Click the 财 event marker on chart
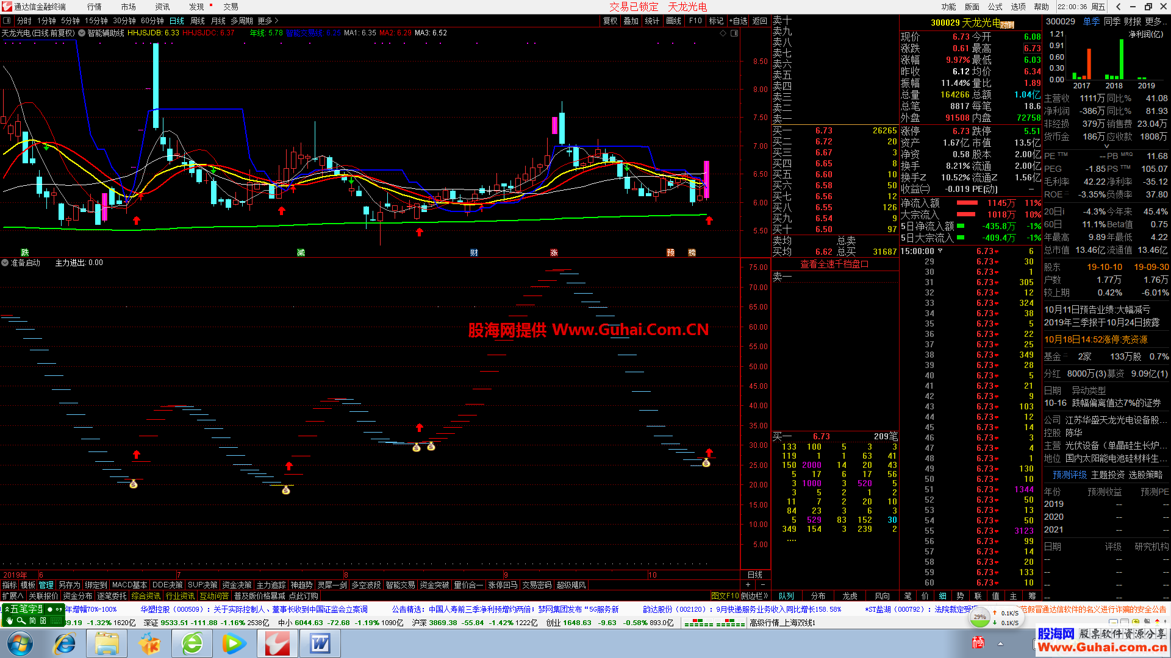The width and height of the screenshot is (1171, 658). click(474, 252)
